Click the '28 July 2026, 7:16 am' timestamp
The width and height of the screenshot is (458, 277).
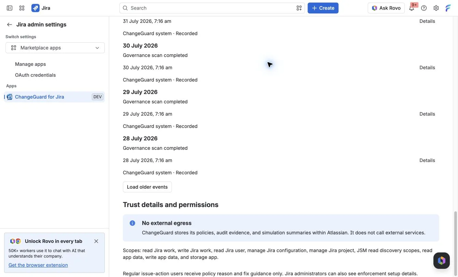pos(147,160)
